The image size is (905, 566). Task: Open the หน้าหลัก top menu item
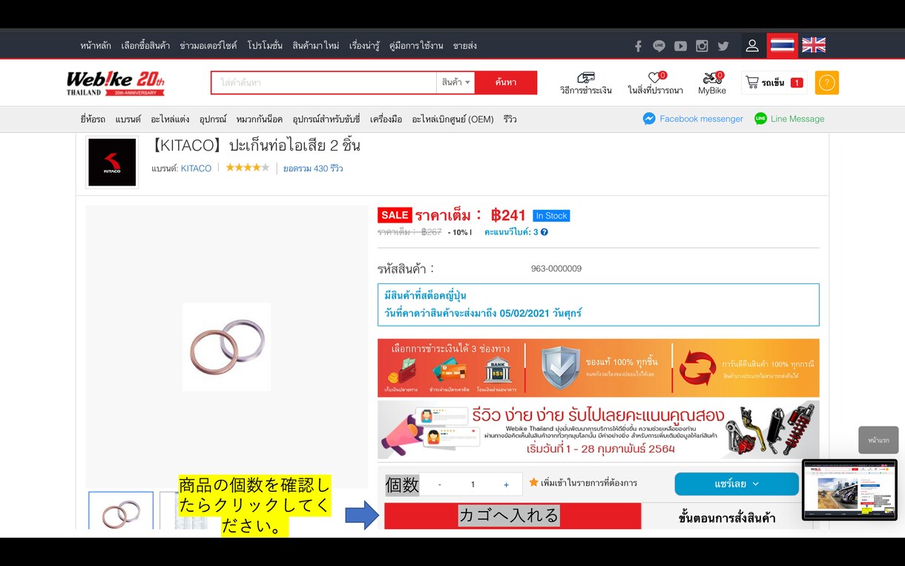96,46
